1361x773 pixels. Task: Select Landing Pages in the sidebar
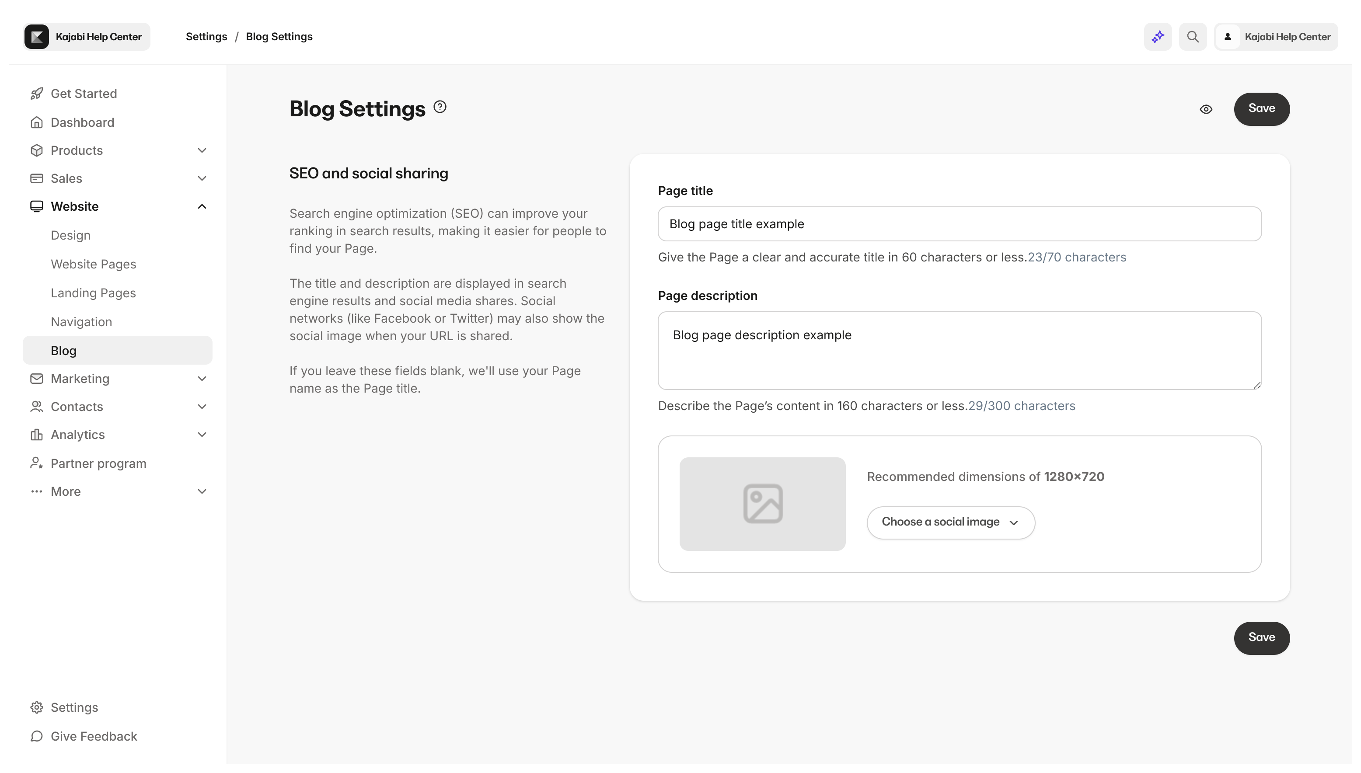point(94,292)
